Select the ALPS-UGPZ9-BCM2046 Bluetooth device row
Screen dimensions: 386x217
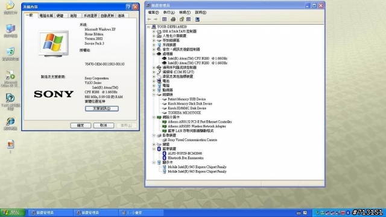click(x=185, y=153)
